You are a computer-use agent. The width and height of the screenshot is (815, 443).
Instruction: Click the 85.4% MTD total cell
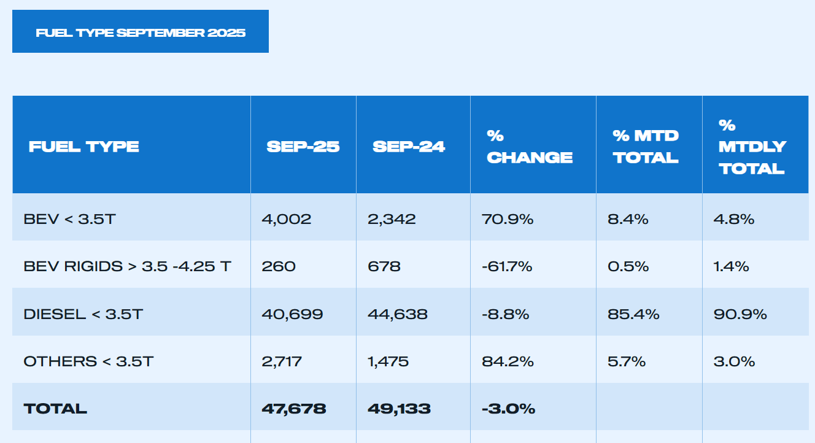633,314
